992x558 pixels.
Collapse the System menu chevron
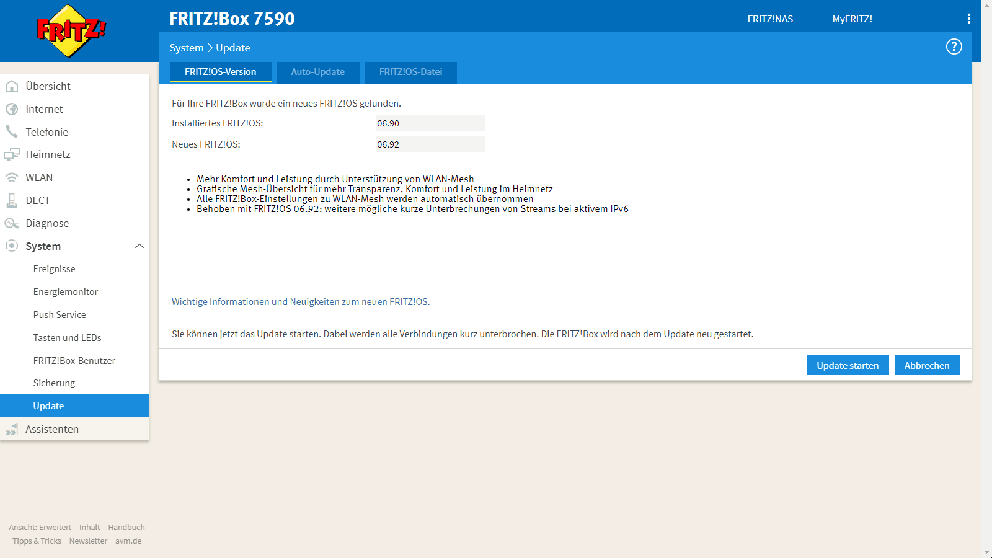[139, 246]
